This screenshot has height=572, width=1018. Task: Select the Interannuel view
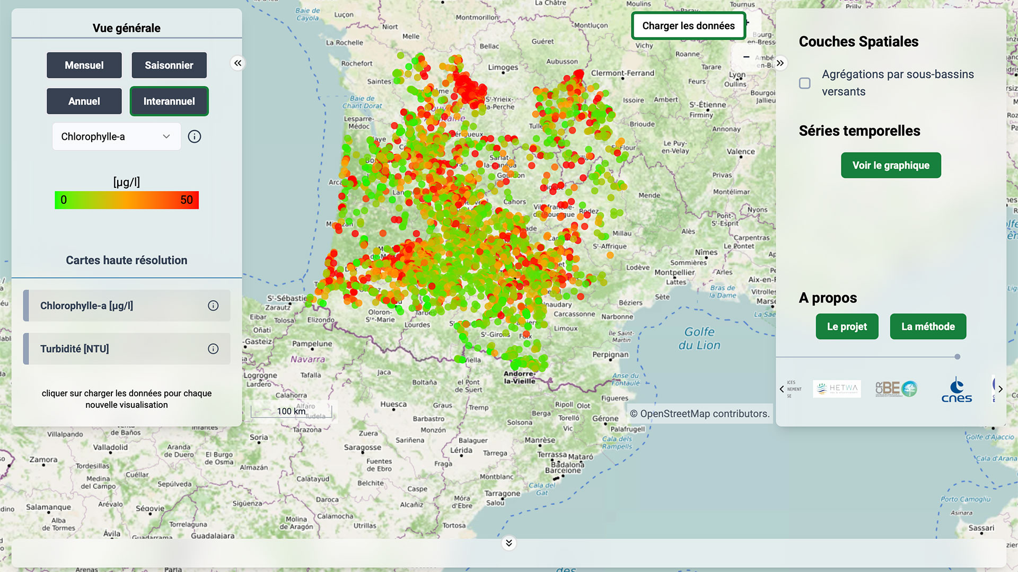169,101
